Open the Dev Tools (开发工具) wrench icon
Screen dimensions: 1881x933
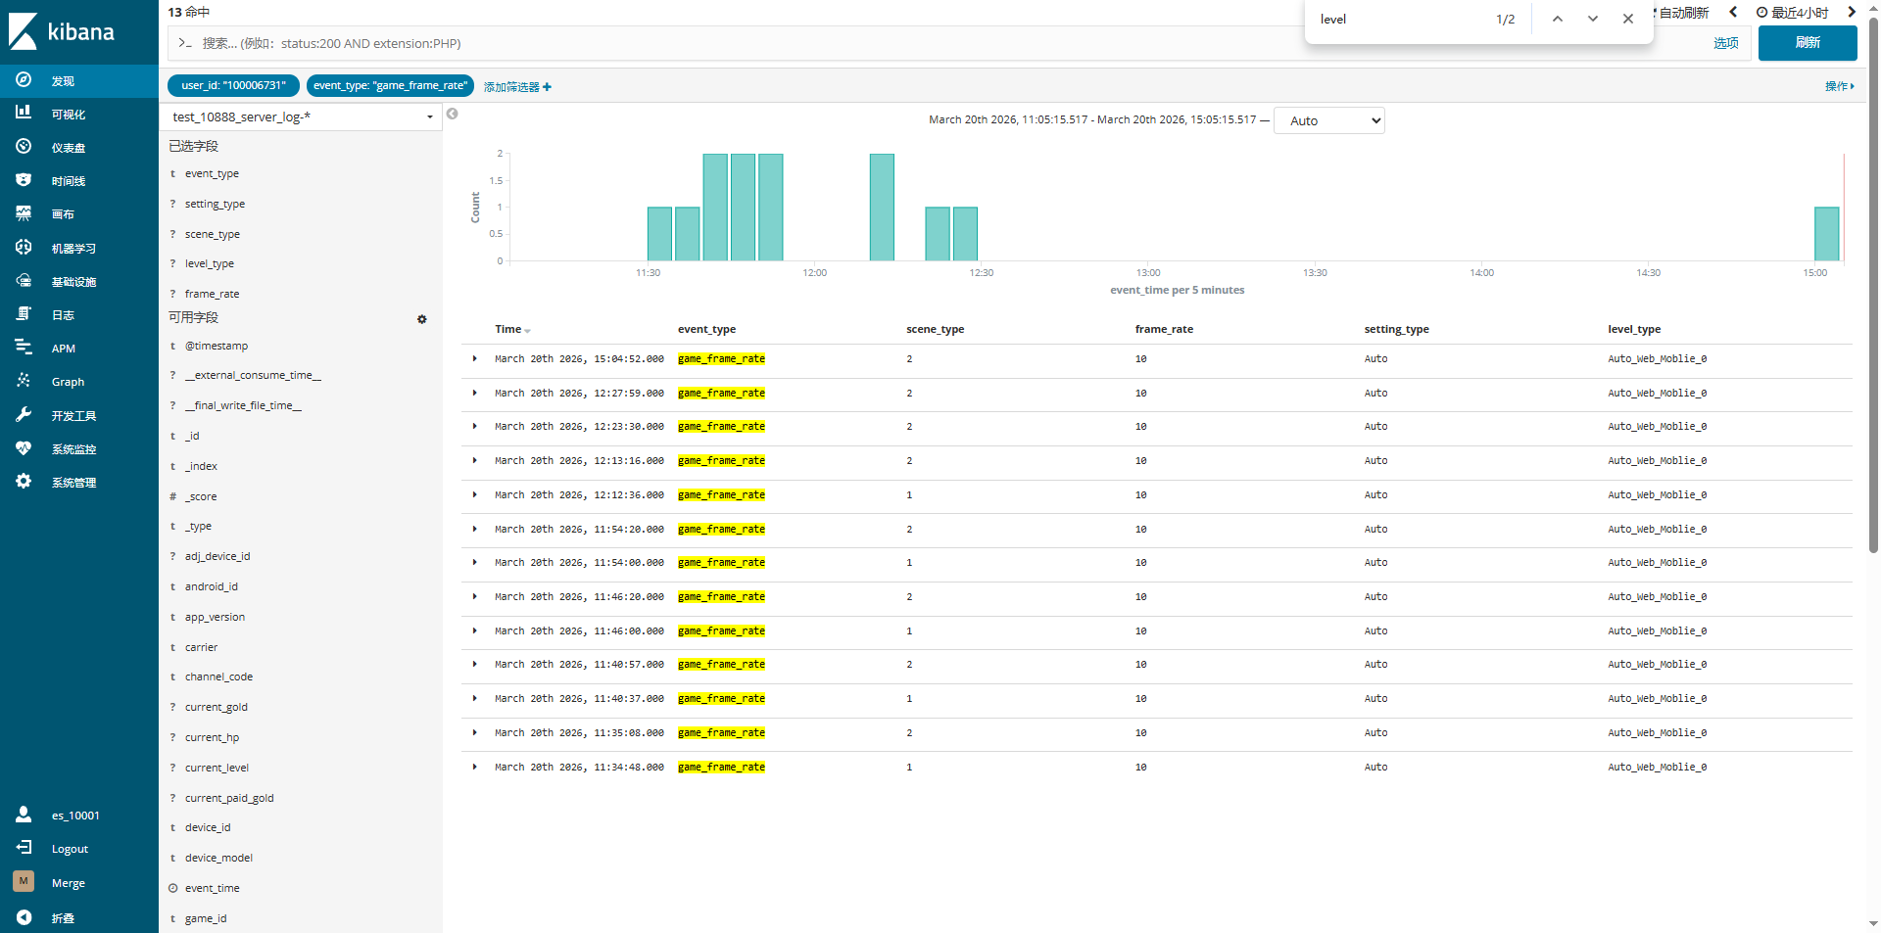pyautogui.click(x=24, y=415)
